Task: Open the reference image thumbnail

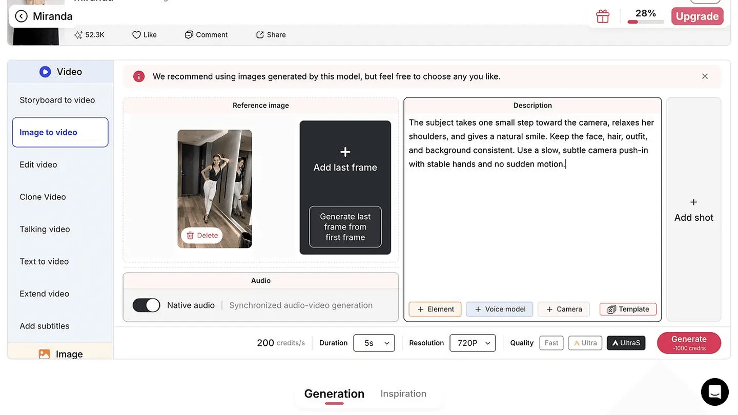Action: (x=215, y=189)
